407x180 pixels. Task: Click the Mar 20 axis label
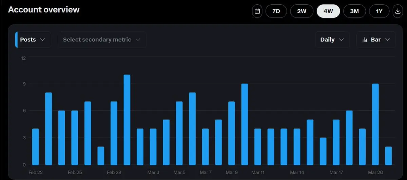click(375, 173)
